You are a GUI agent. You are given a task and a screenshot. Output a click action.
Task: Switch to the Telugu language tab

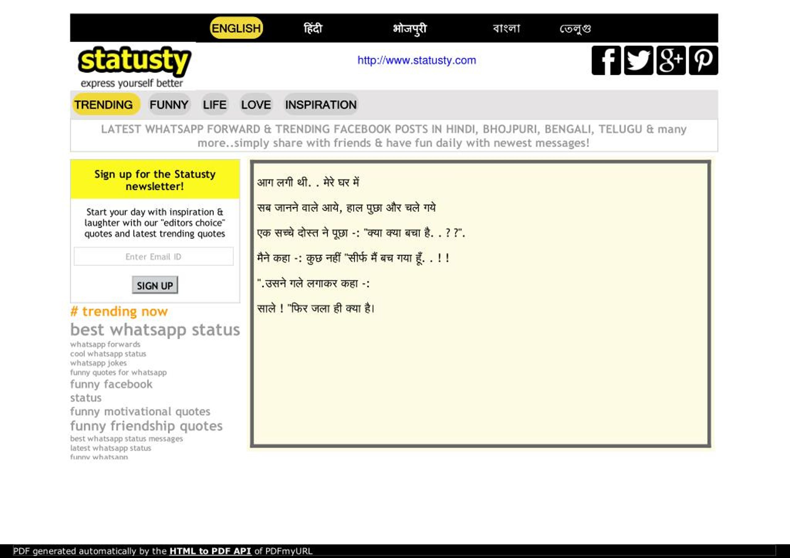575,29
